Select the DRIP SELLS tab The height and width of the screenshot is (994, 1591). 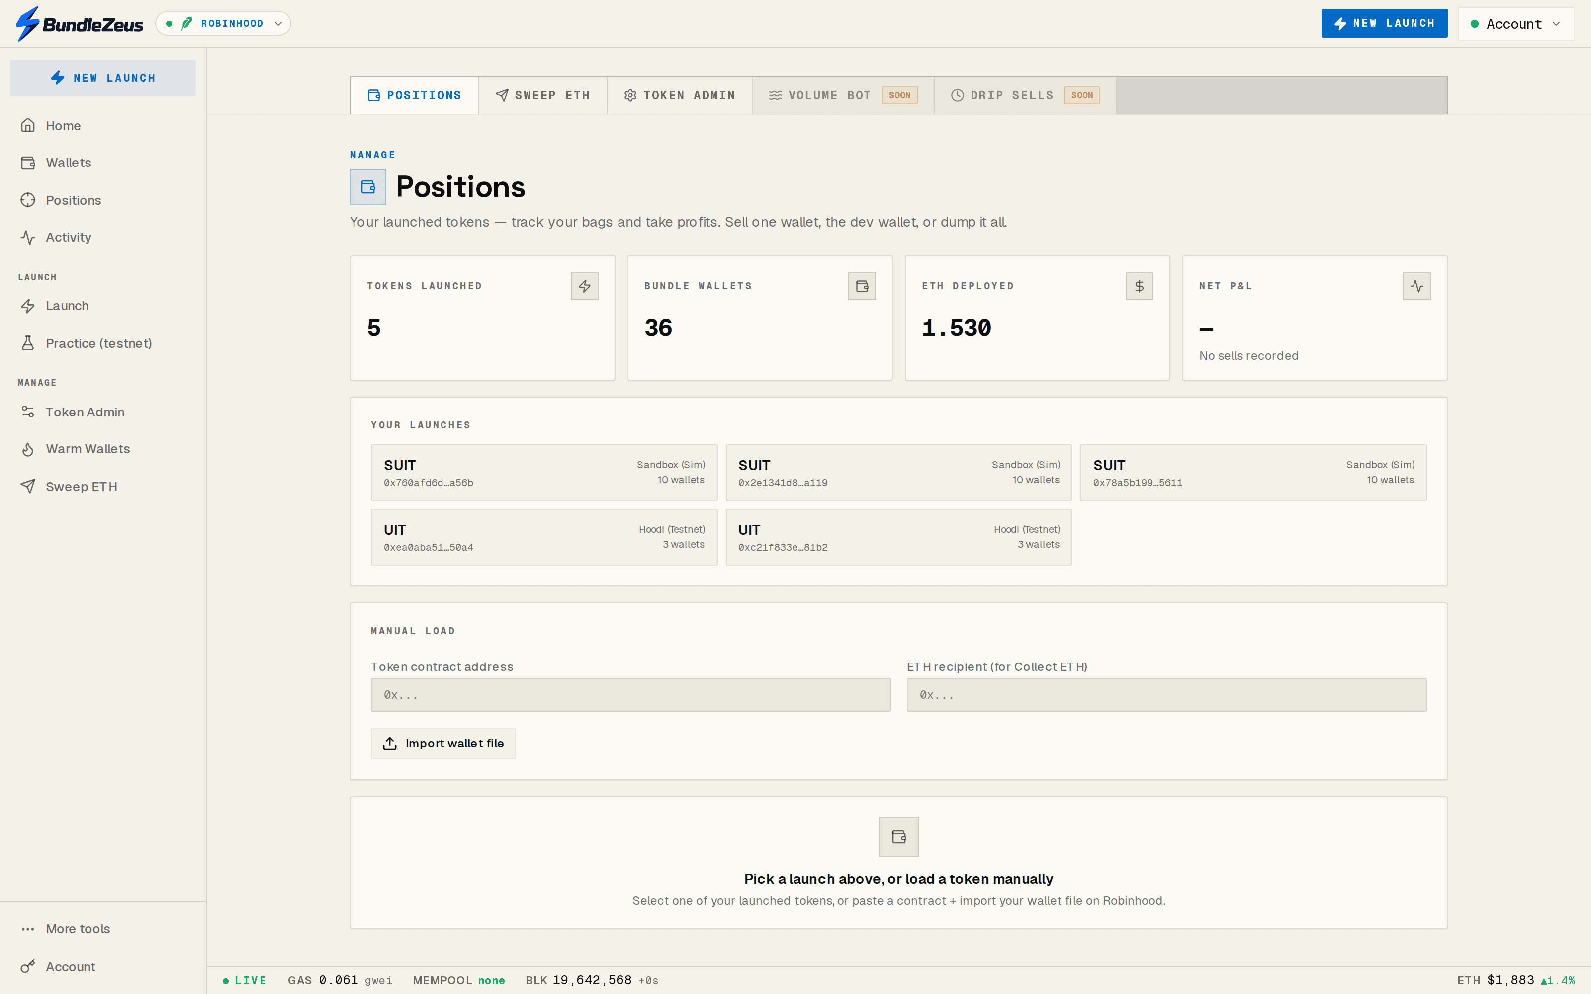click(x=1025, y=95)
